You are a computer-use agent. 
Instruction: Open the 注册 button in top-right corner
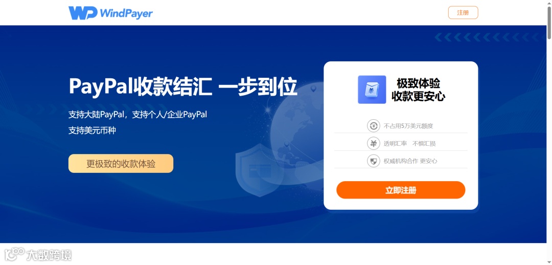(x=463, y=13)
